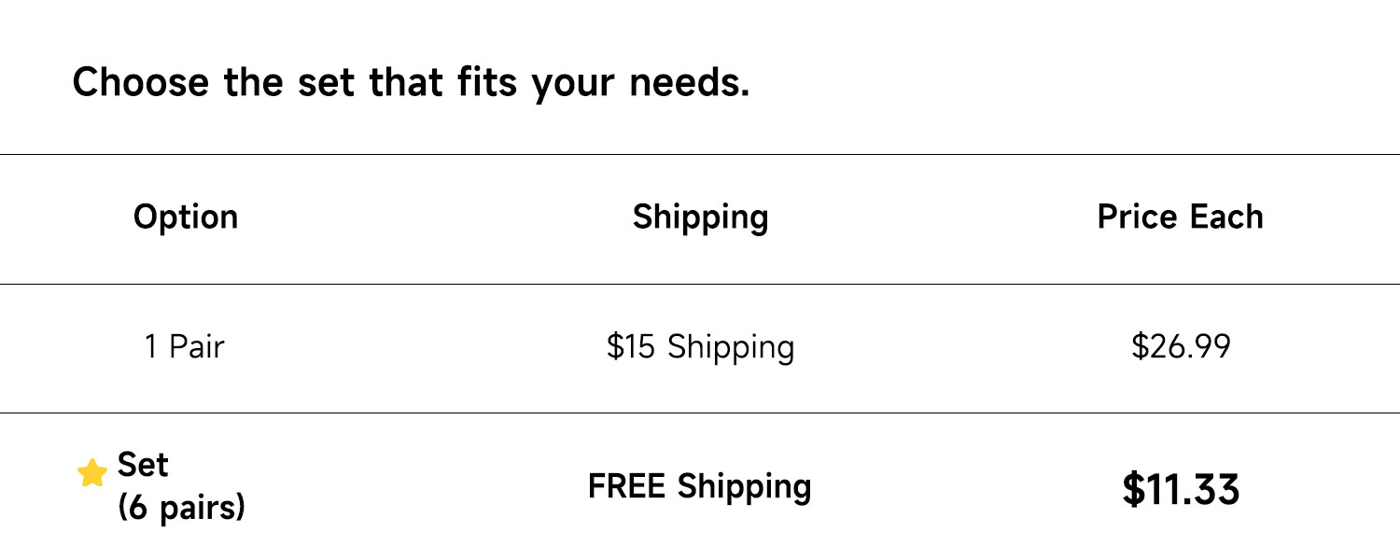This screenshot has height=560, width=1400.
Task: Click the word "fits" in the heading
Action: [x=489, y=82]
